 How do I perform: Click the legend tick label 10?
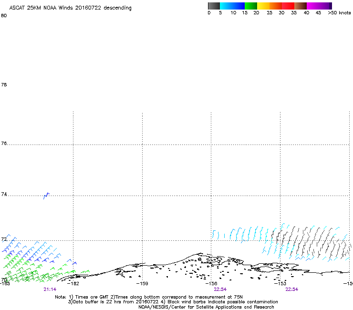(233, 13)
